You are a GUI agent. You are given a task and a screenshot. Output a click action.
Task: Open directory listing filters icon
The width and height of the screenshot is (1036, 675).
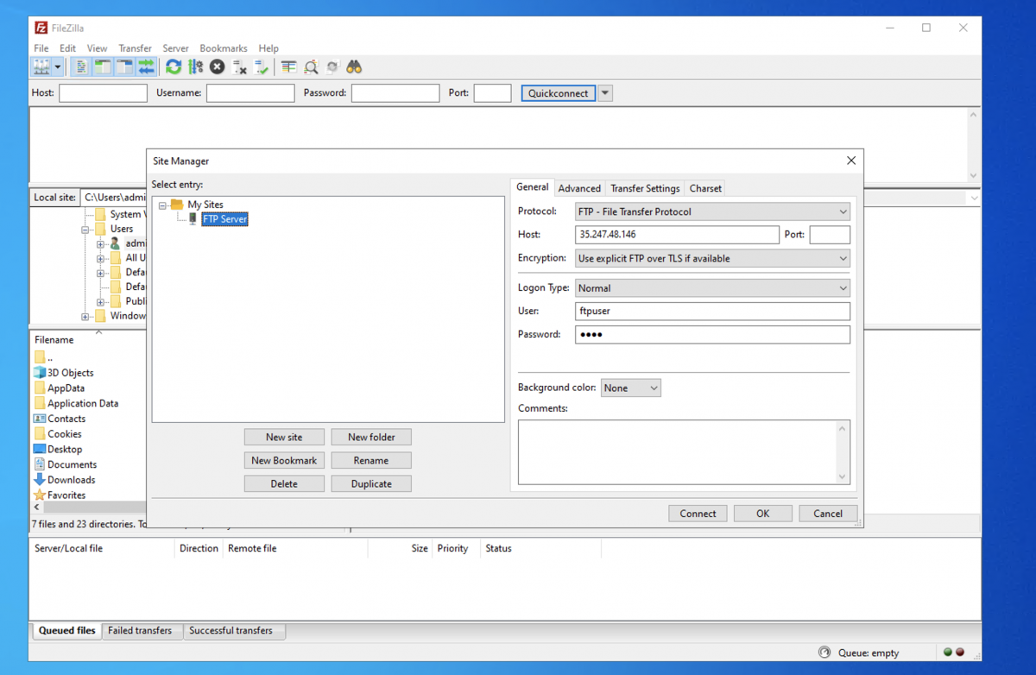click(289, 66)
